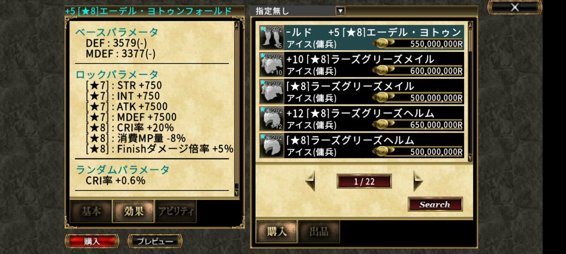
Task: Select the +5 leg armor item icon
Action: pyautogui.click(x=271, y=38)
